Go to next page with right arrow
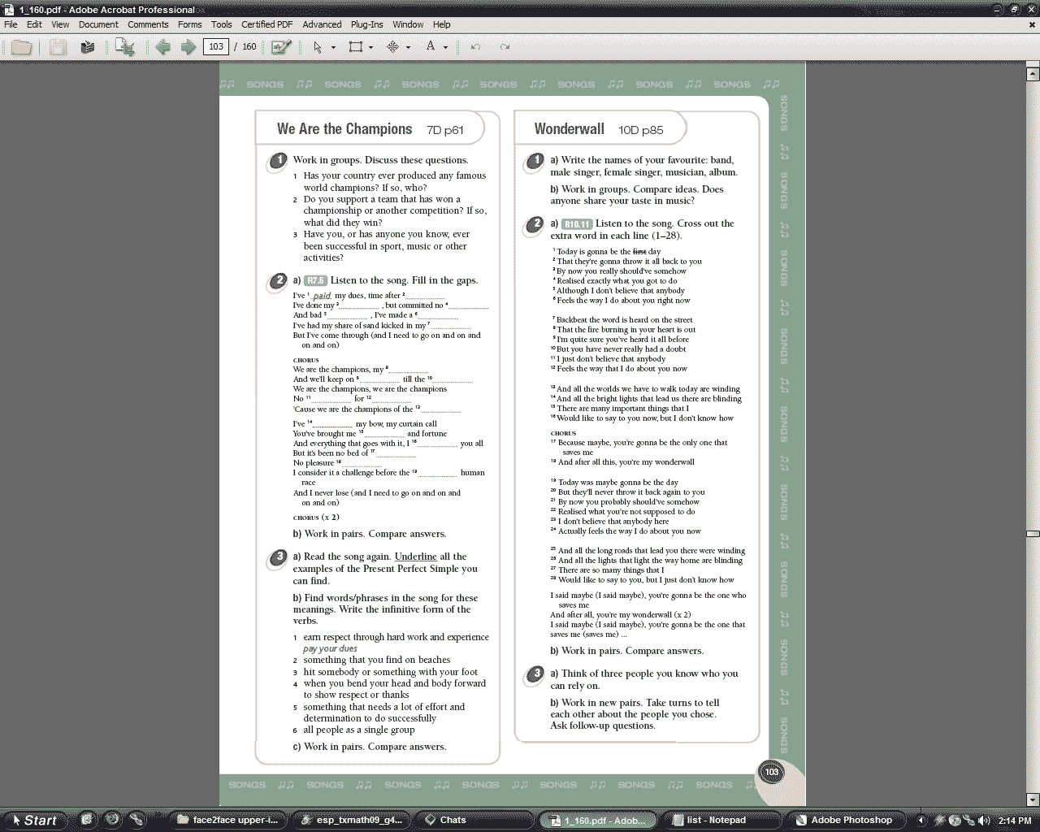Viewport: 1040px width, 832px height. 188,47
